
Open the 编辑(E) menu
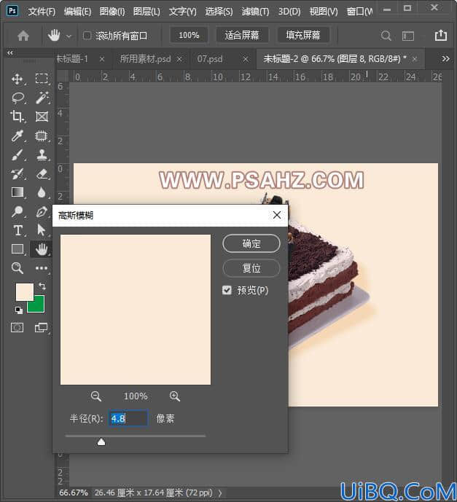pyautogui.click(x=77, y=12)
